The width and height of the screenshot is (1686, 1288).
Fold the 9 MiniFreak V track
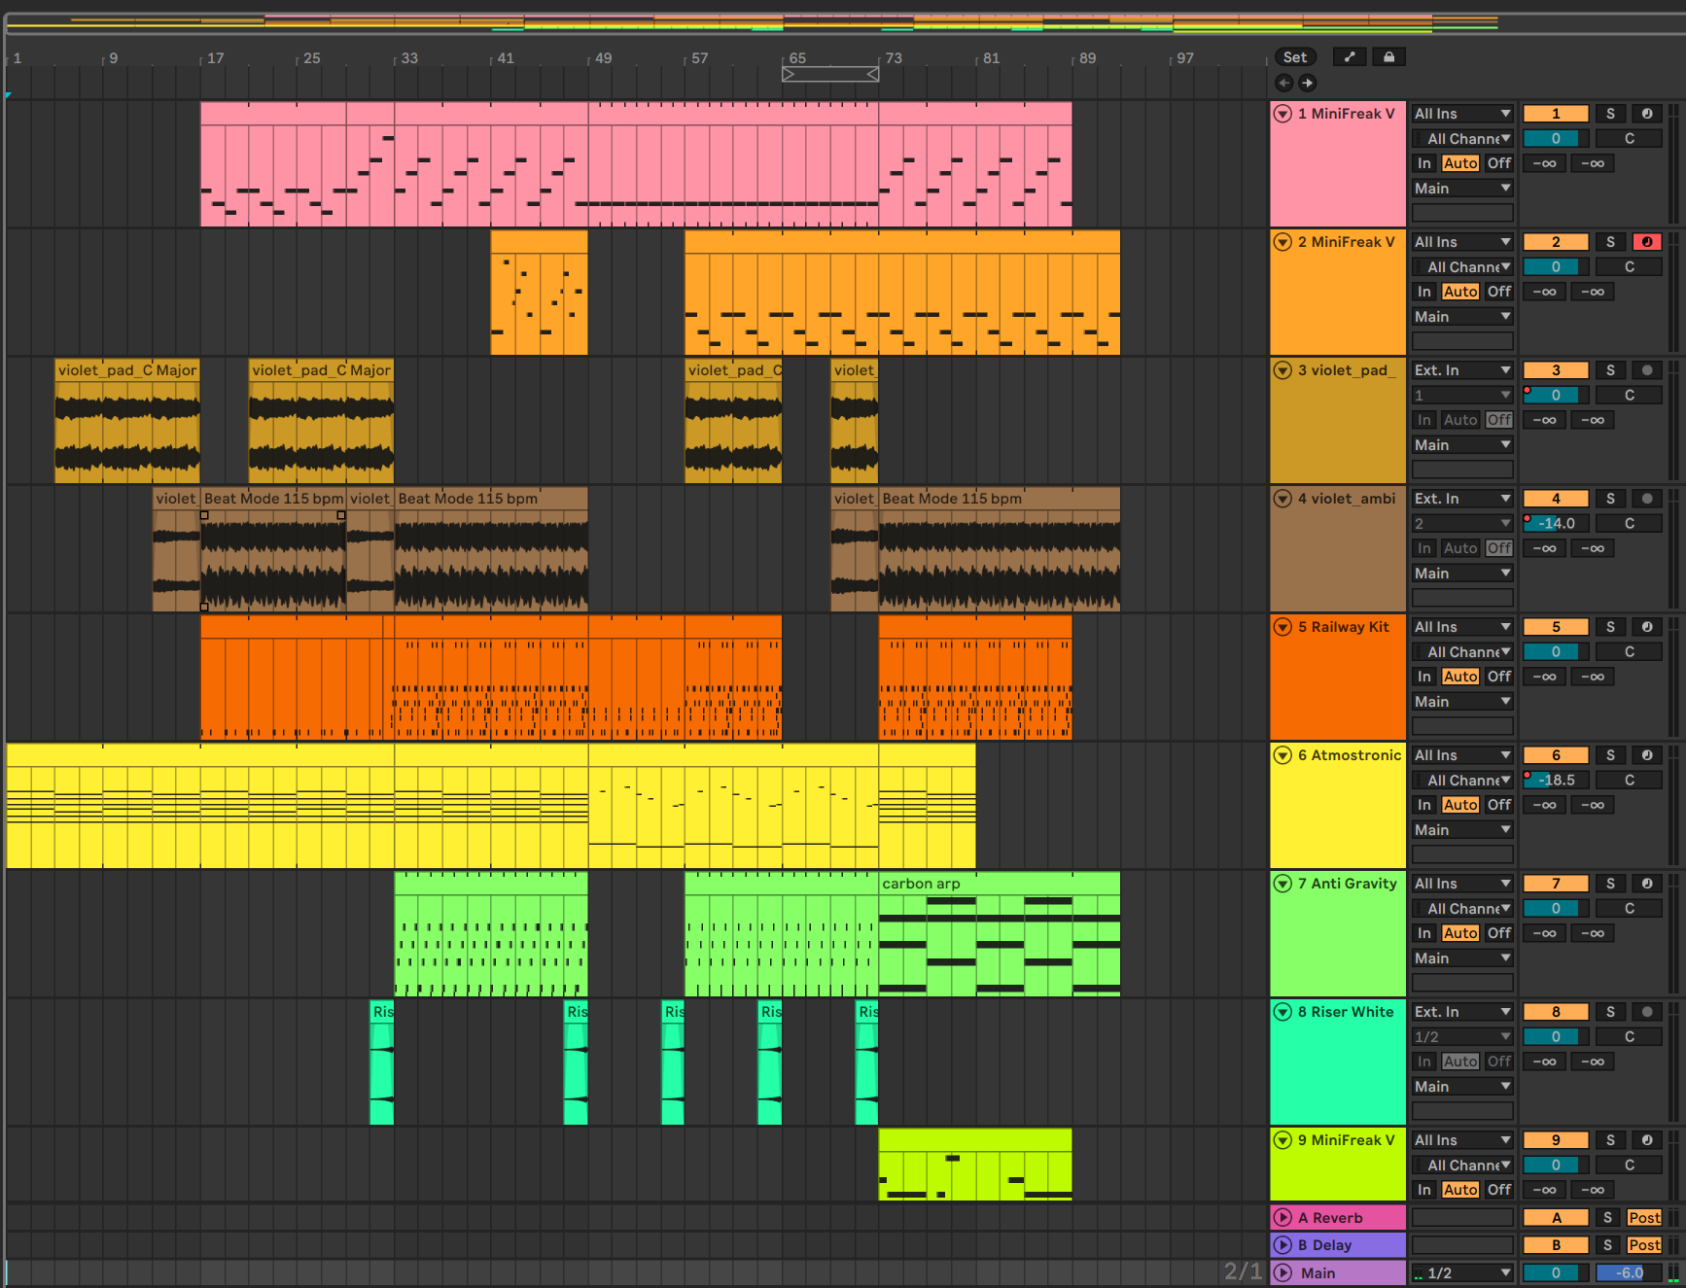1282,1140
